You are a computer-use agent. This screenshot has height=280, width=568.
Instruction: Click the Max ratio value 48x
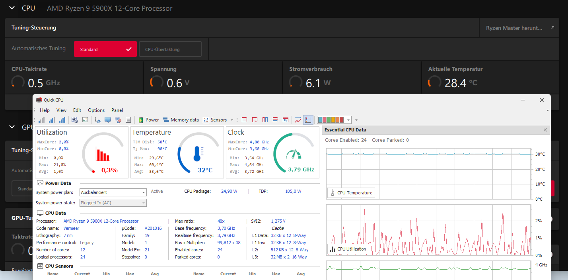coord(221,221)
